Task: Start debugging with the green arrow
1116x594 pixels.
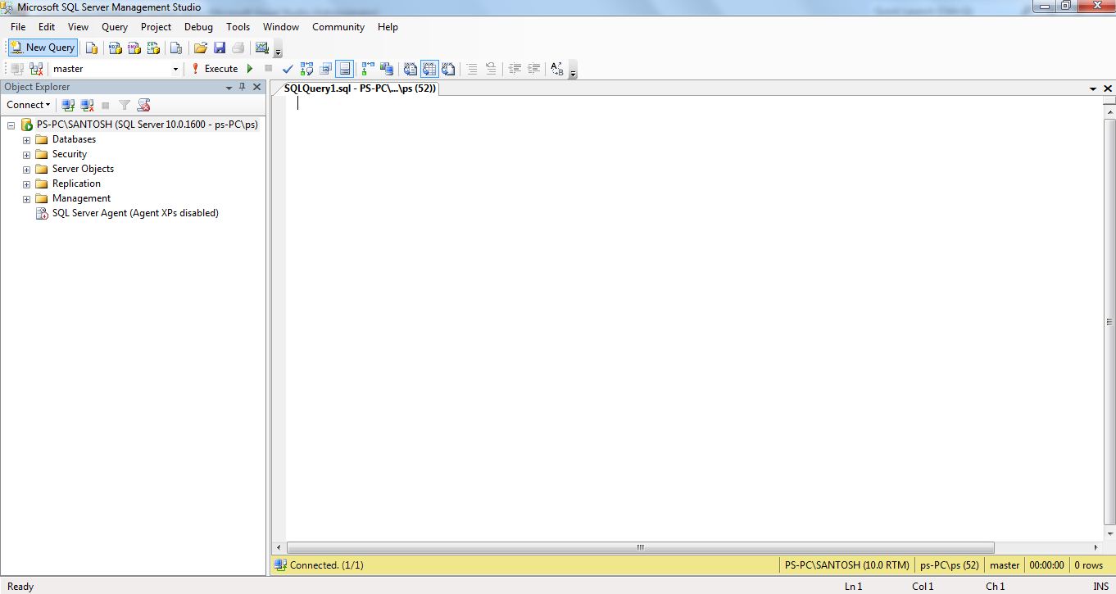Action: click(x=250, y=69)
